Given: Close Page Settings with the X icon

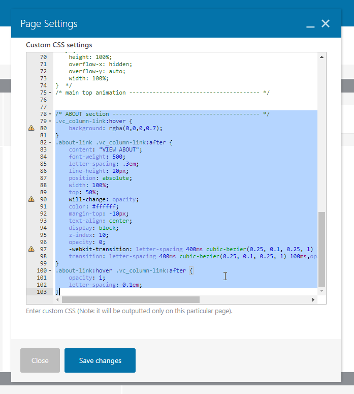Looking at the screenshot, I should [x=326, y=23].
